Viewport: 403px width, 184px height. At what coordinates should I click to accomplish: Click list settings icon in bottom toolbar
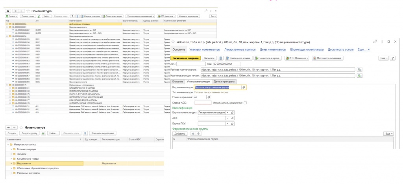click(x=85, y=133)
